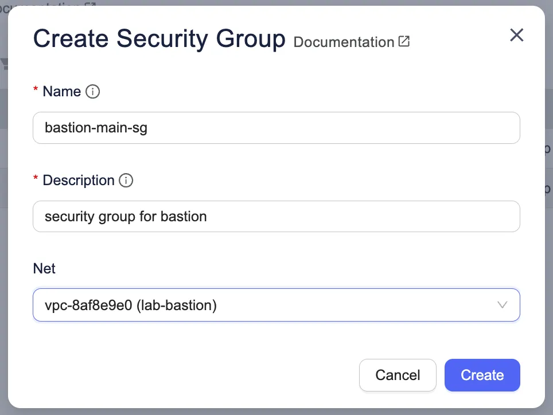Click the info icon next to Description
553x415 pixels.
(126, 181)
